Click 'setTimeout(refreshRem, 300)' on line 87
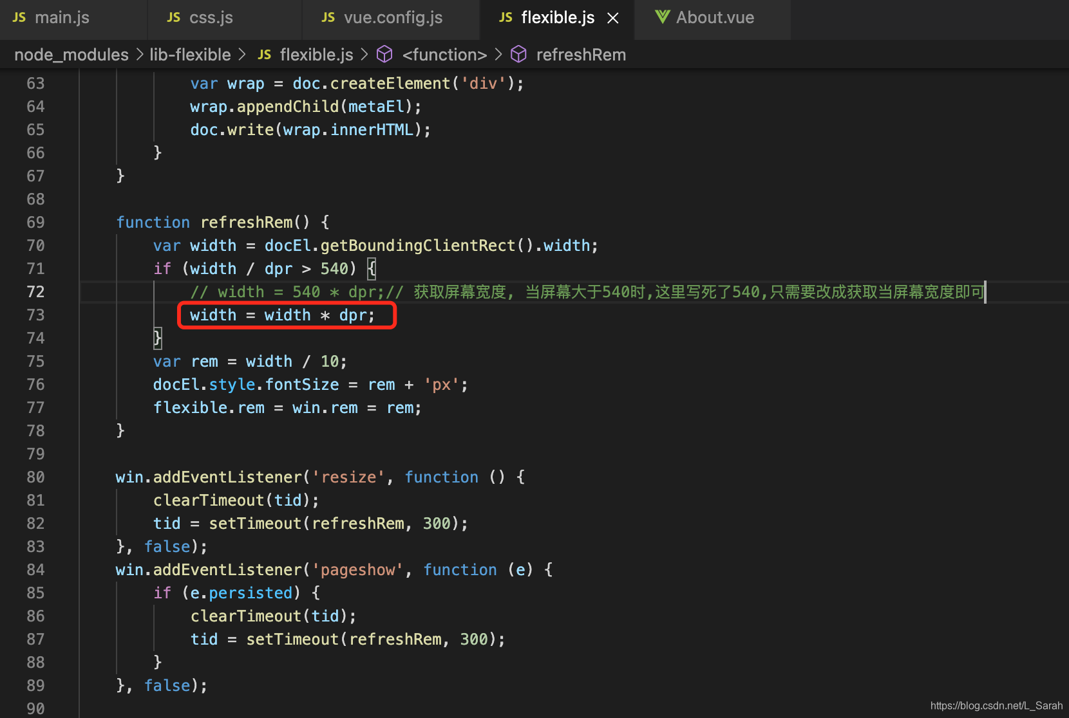 coord(372,640)
